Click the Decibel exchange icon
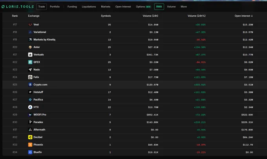Image resolution: width=267 pixels, height=159 pixels. coord(30,137)
